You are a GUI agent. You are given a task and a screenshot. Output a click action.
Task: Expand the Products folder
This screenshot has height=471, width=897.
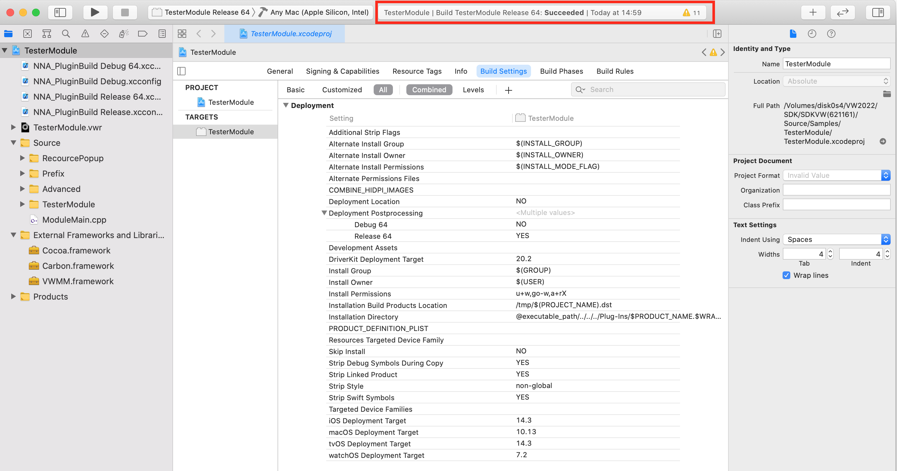click(x=13, y=297)
